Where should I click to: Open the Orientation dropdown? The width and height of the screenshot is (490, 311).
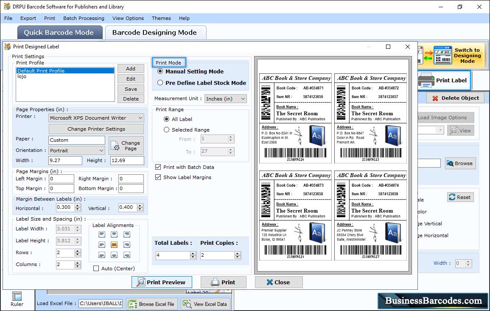tap(77, 151)
